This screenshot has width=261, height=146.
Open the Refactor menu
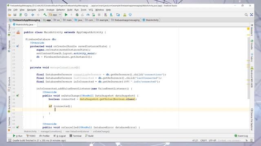pyautogui.click(x=61, y=10)
